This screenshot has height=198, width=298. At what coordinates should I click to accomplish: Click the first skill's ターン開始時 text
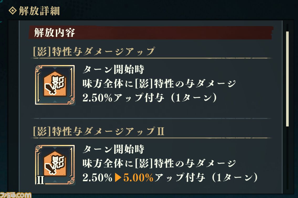tap(113, 69)
